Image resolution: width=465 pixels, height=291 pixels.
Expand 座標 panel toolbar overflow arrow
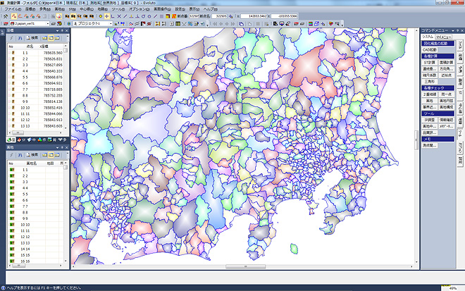point(68,38)
